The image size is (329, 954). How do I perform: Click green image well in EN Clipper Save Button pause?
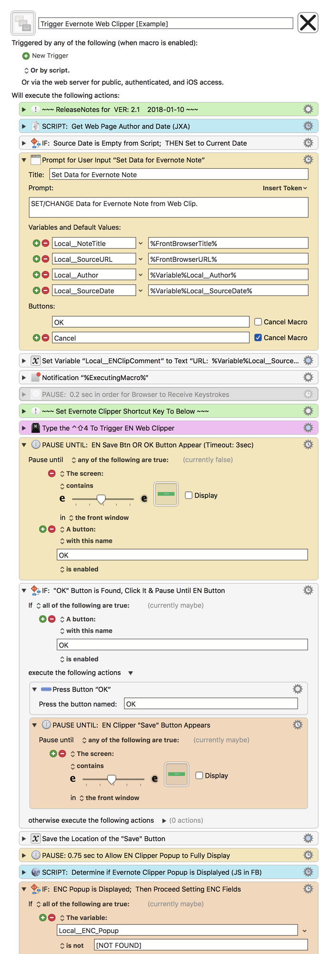tap(176, 774)
